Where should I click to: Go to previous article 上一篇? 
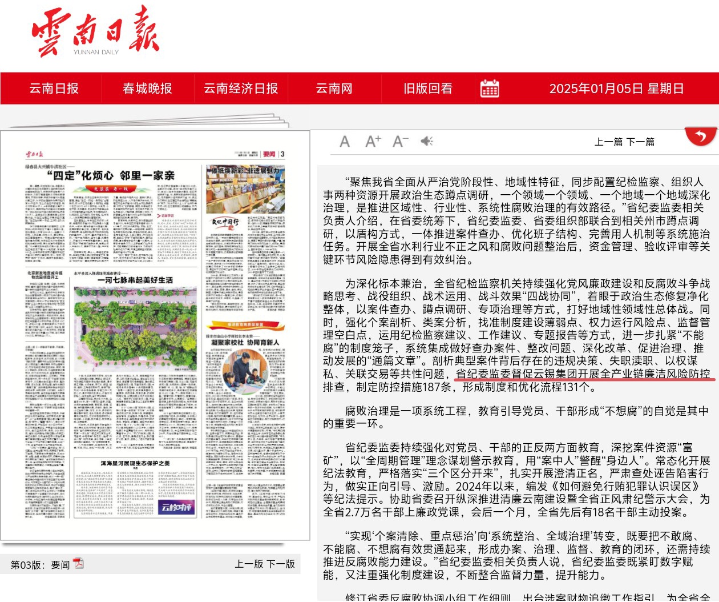pos(609,142)
